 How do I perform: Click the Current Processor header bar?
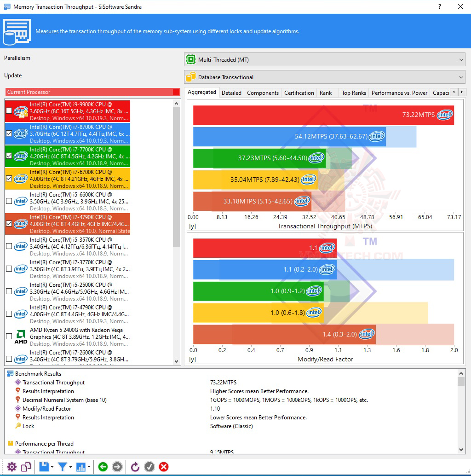(92, 92)
